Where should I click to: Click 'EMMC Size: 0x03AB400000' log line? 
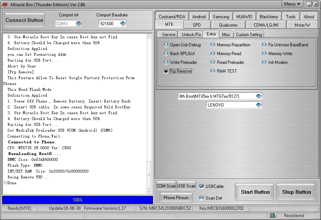(x=33, y=159)
